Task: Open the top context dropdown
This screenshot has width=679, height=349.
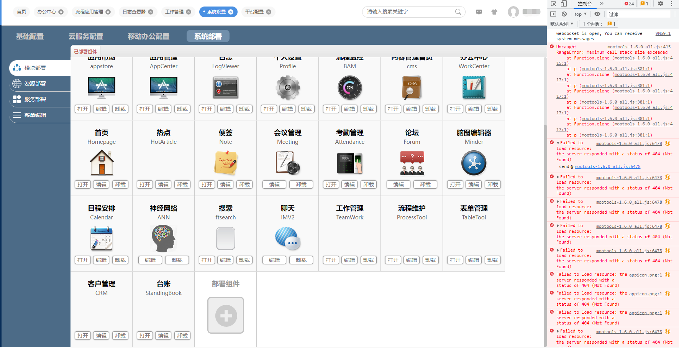Action: (581, 14)
